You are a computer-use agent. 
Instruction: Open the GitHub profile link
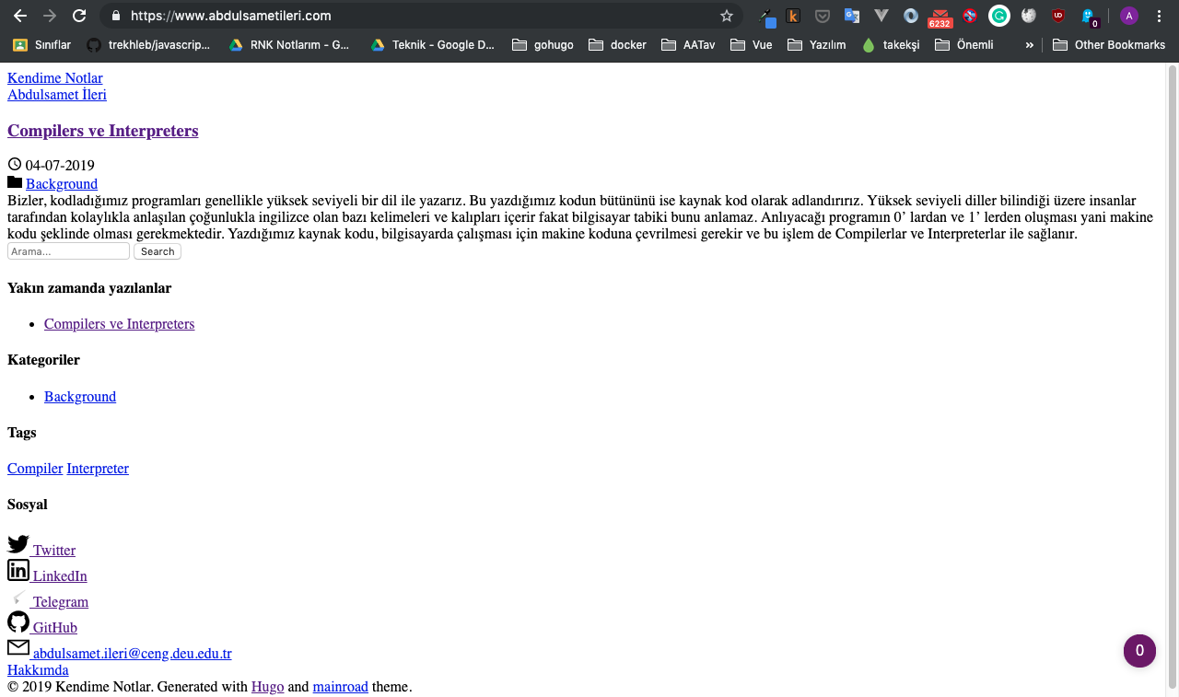(54, 627)
